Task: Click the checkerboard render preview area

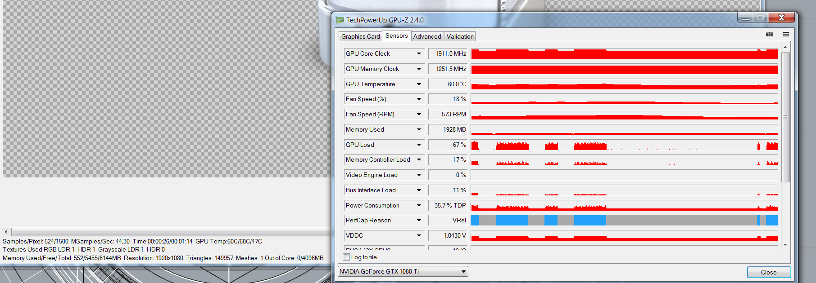Action: pyautogui.click(x=167, y=88)
